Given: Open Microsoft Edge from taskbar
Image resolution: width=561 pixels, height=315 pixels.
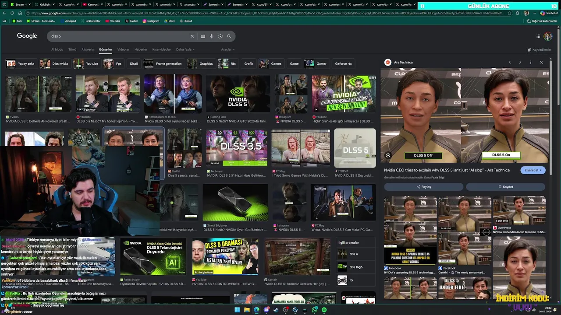Looking at the screenshot, I should pos(256,310).
